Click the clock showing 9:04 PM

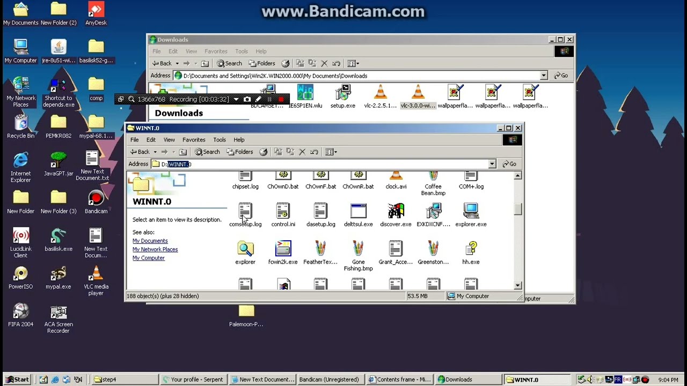[668, 380]
